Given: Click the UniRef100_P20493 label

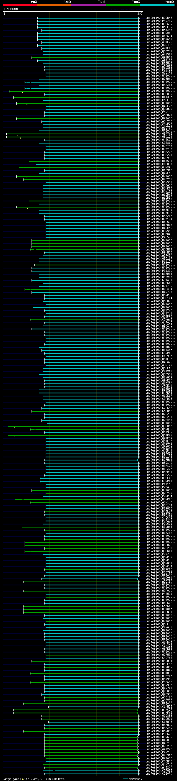Looking at the screenshot, I should click(158, 487).
